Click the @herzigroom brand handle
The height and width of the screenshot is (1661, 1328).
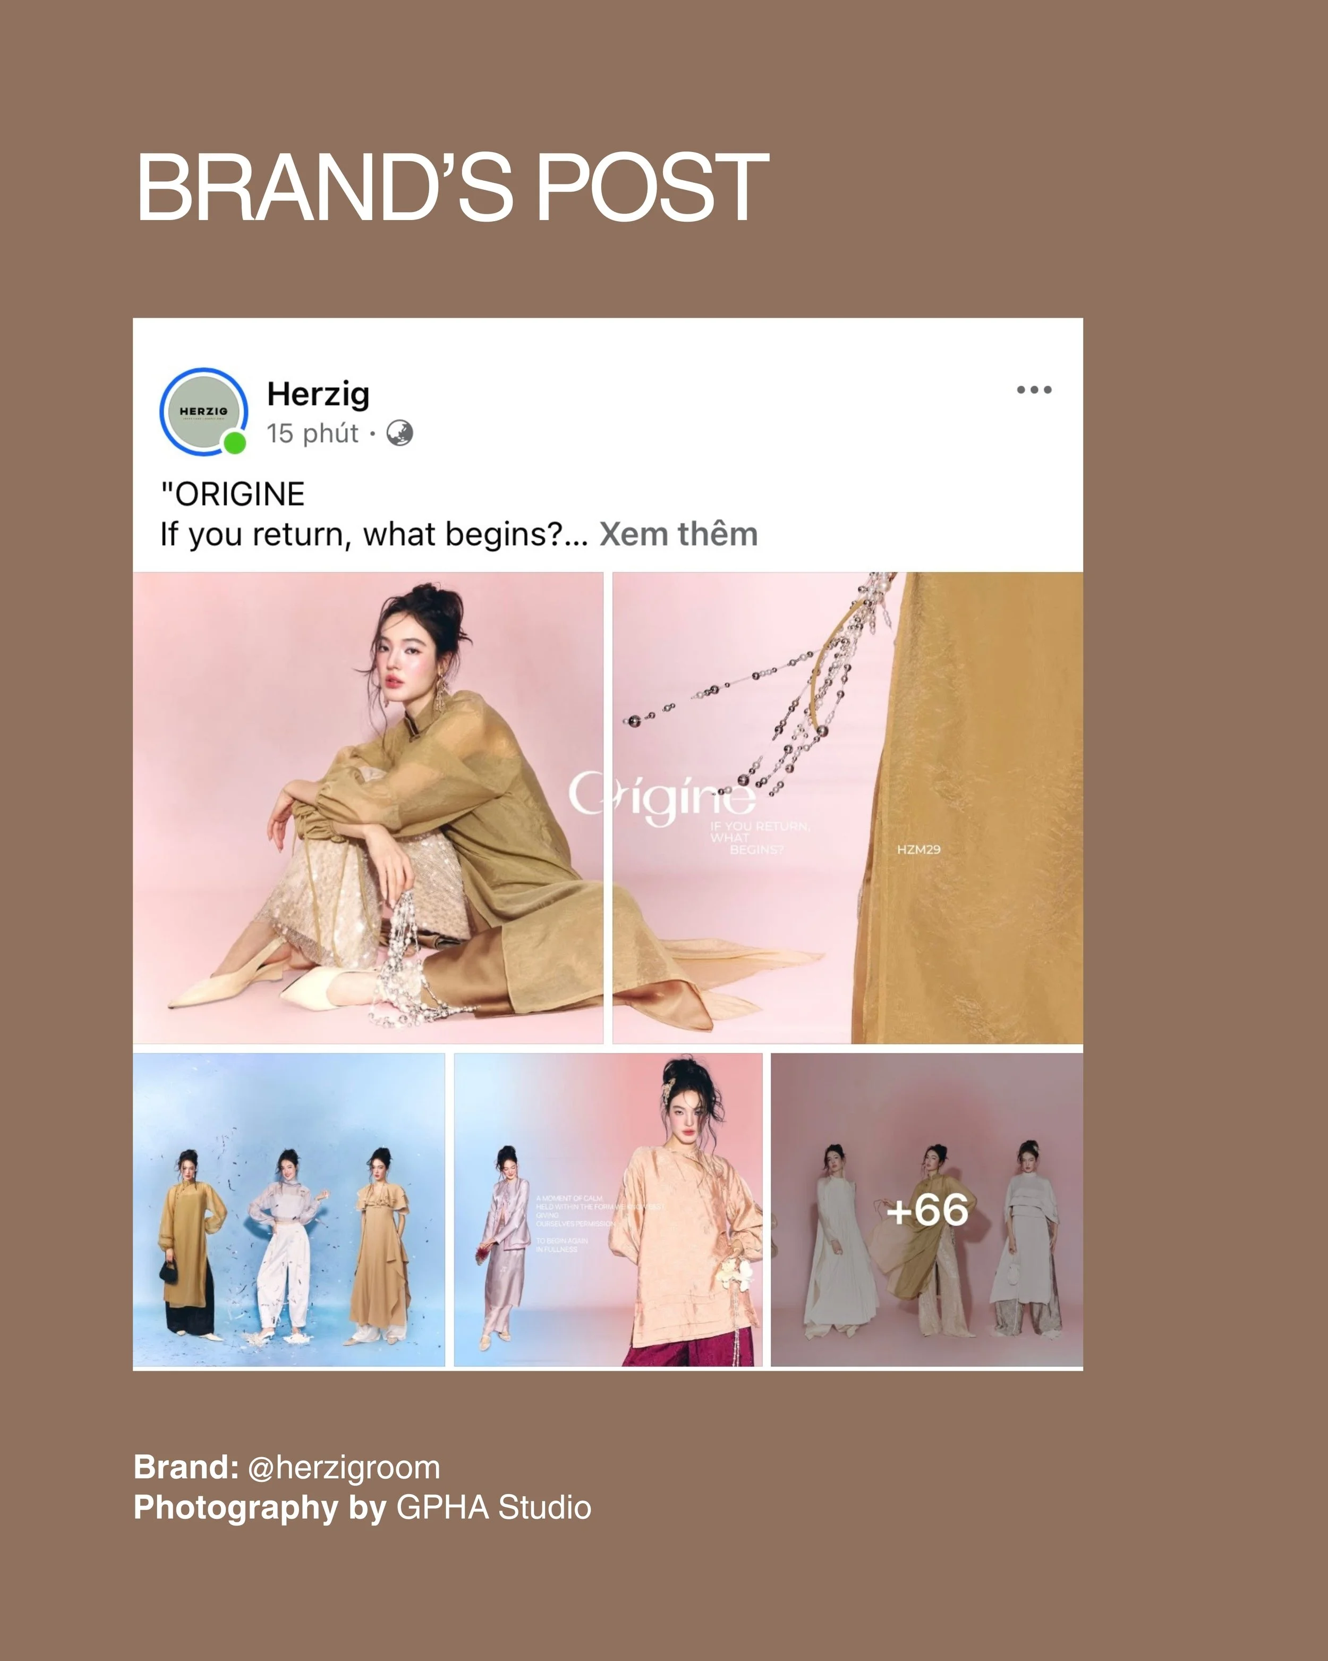pos(344,1467)
